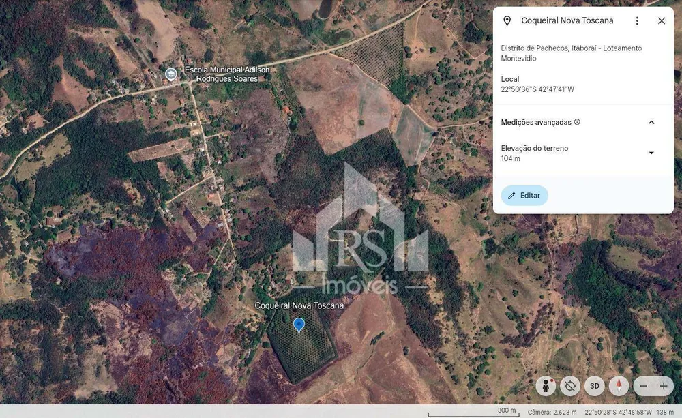Zoom in with the plus button
Image resolution: width=682 pixels, height=418 pixels.
(x=664, y=386)
